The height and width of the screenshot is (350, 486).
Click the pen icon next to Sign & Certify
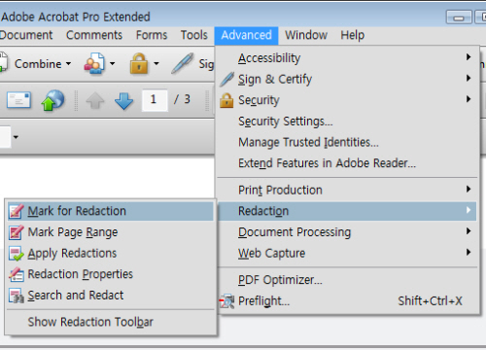coord(226,79)
